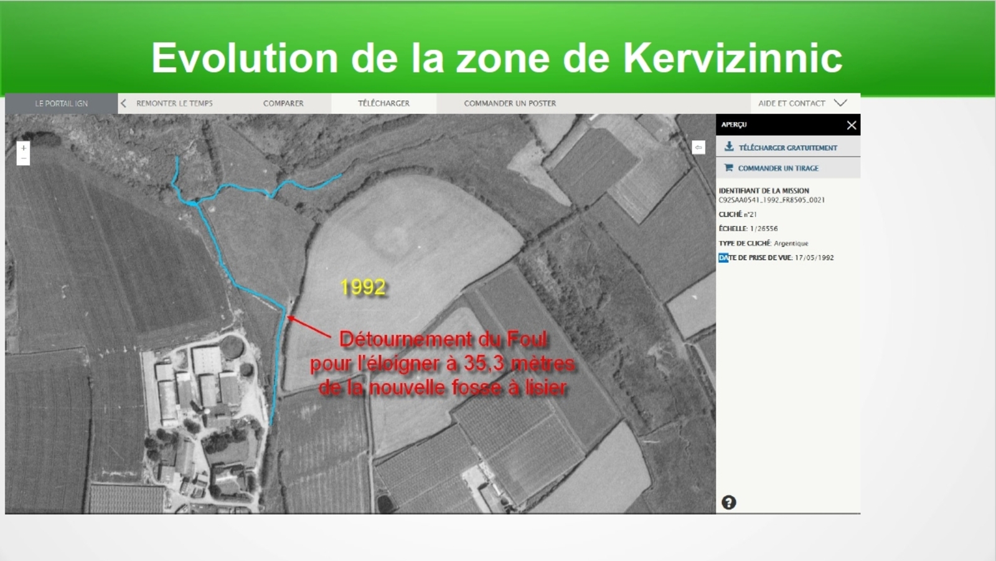
Task: Zoom in with the map plus button
Action: tap(23, 148)
